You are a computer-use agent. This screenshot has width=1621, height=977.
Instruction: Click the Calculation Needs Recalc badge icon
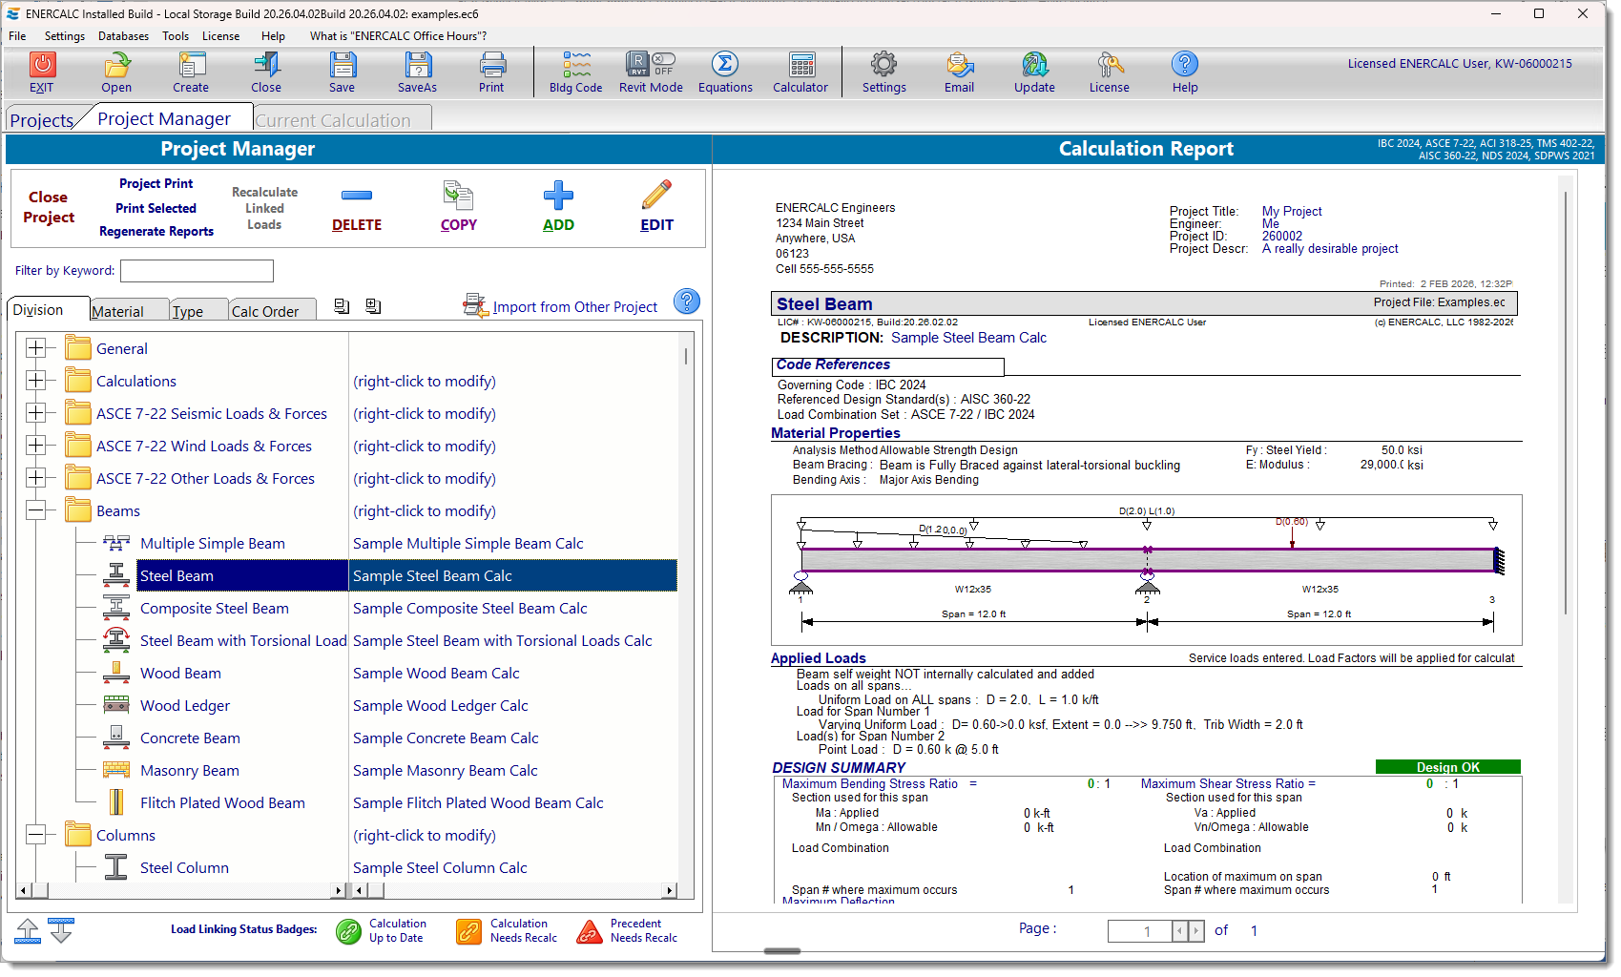click(468, 931)
